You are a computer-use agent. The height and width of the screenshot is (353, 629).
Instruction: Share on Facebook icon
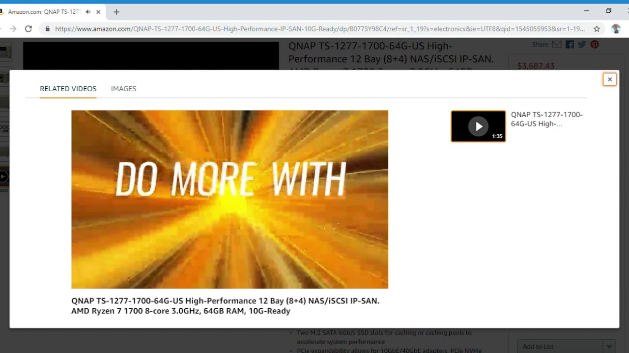(x=570, y=45)
